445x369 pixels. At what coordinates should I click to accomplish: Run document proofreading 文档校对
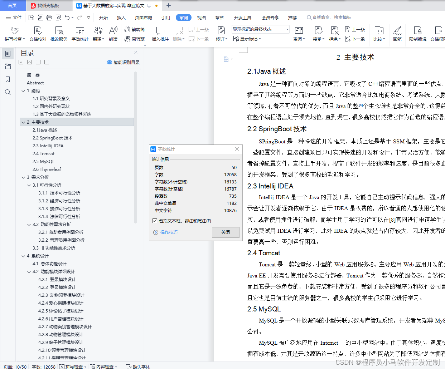[x=37, y=34]
